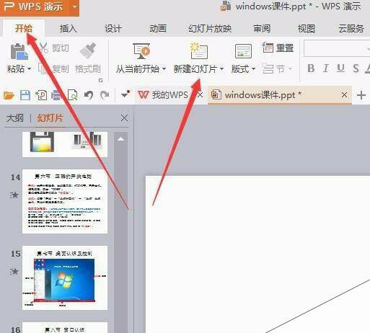Toggle Italic formatting
The width and height of the screenshot is (370, 333).
[326, 68]
